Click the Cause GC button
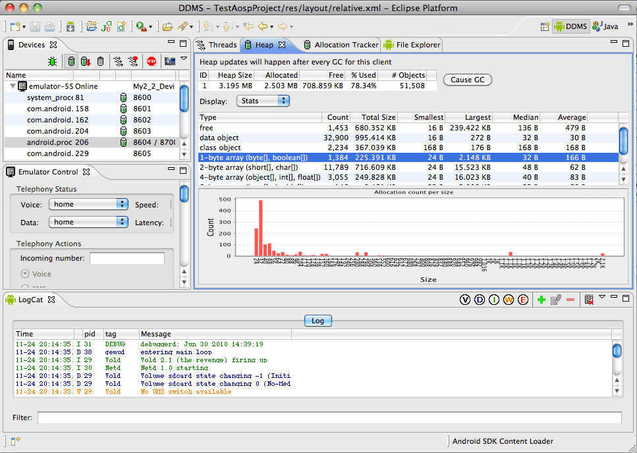The width and height of the screenshot is (637, 453). click(x=467, y=80)
